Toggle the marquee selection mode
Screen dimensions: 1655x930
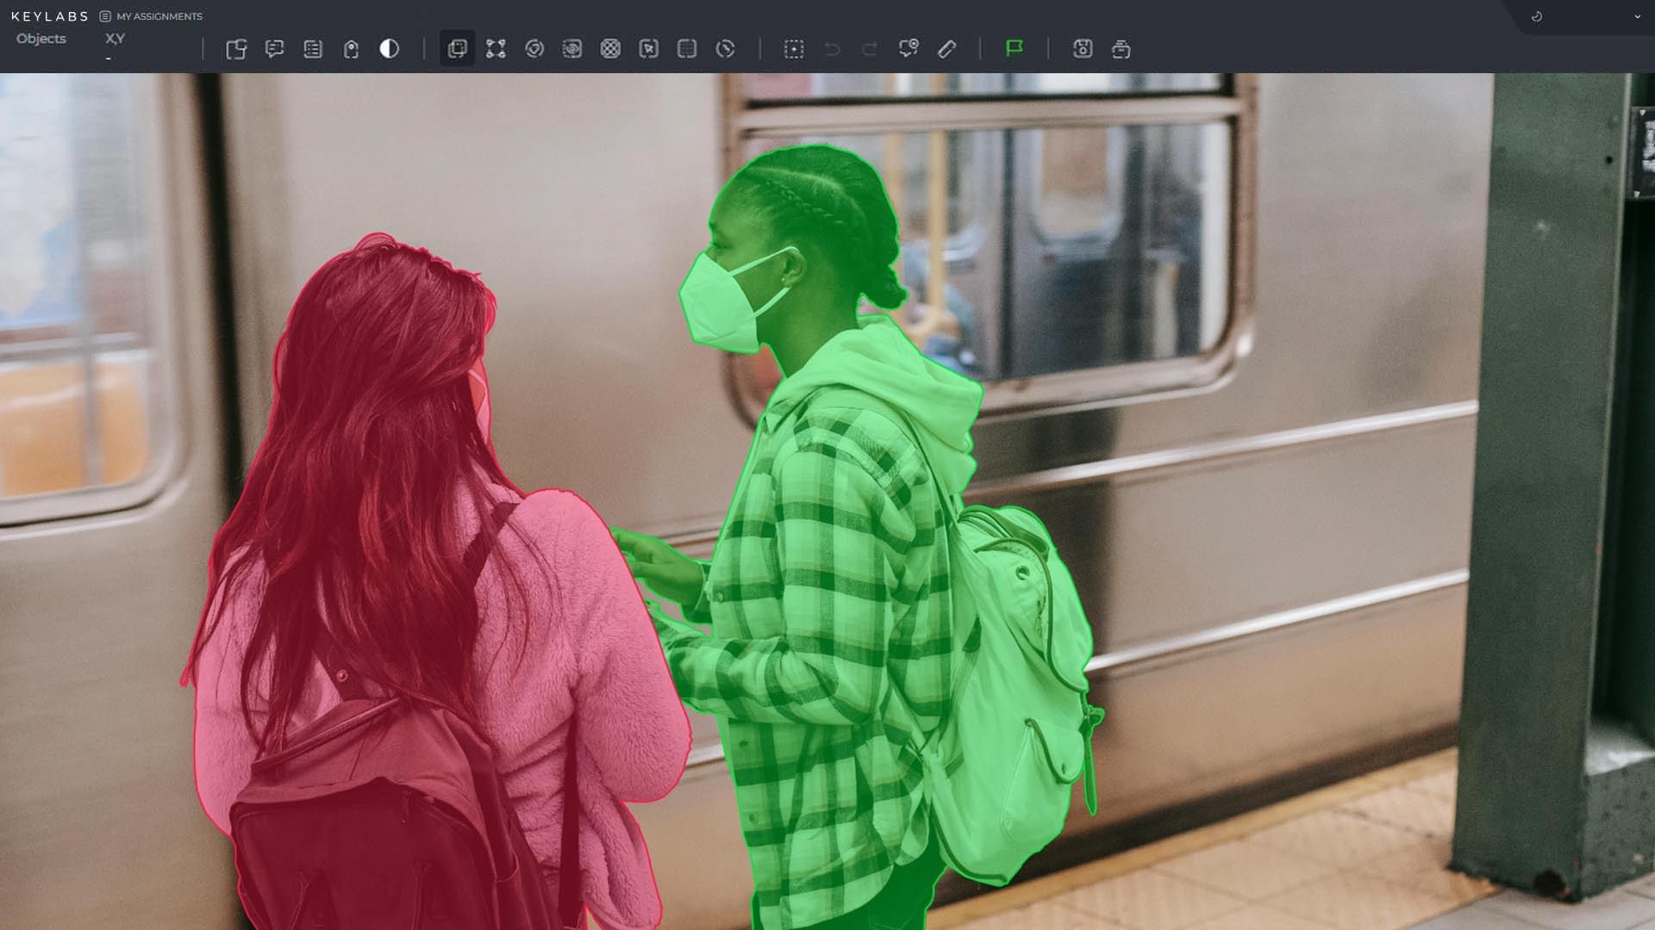[793, 50]
